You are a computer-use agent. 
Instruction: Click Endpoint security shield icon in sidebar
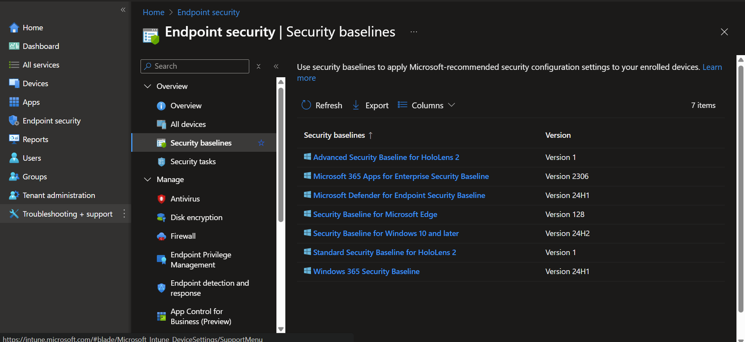click(14, 121)
